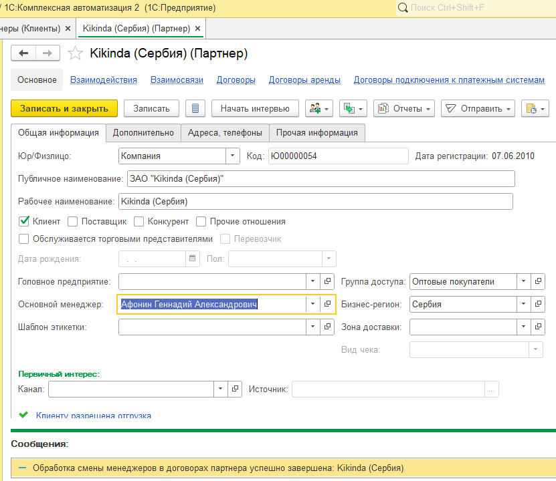Expand the Вид чека dropdown arrow
Image resolution: width=556 pixels, height=481 pixels.
point(535,349)
